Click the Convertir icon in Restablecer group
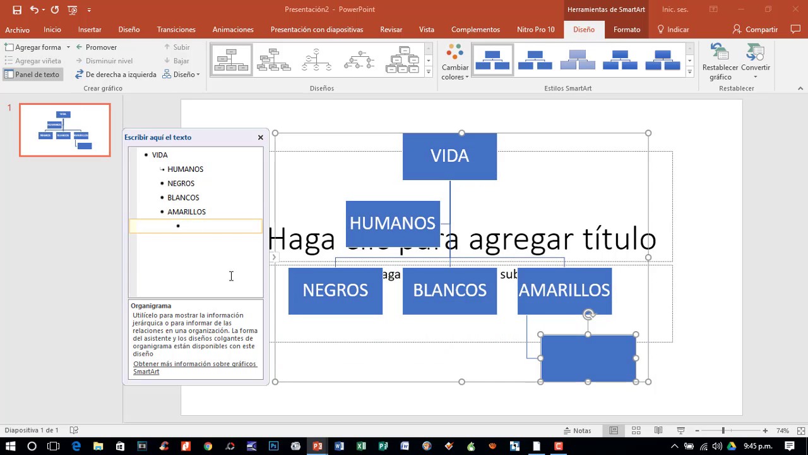Viewport: 808px width, 455px height. (756, 60)
